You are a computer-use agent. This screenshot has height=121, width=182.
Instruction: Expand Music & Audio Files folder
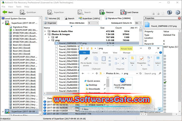click(x=45, y=31)
